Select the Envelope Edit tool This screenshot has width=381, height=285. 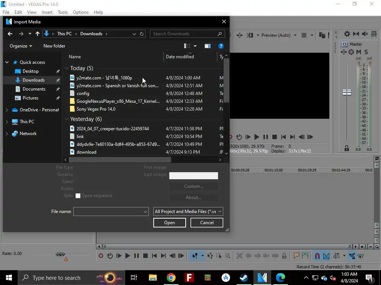tap(210, 256)
